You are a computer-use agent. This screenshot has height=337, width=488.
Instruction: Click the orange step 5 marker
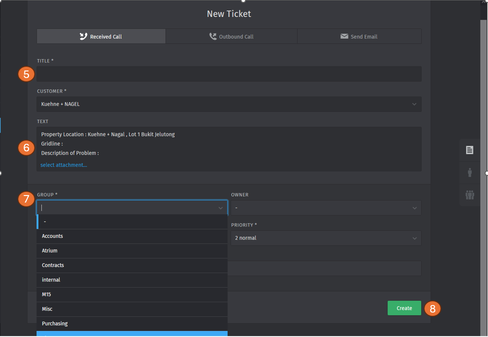[x=26, y=74]
